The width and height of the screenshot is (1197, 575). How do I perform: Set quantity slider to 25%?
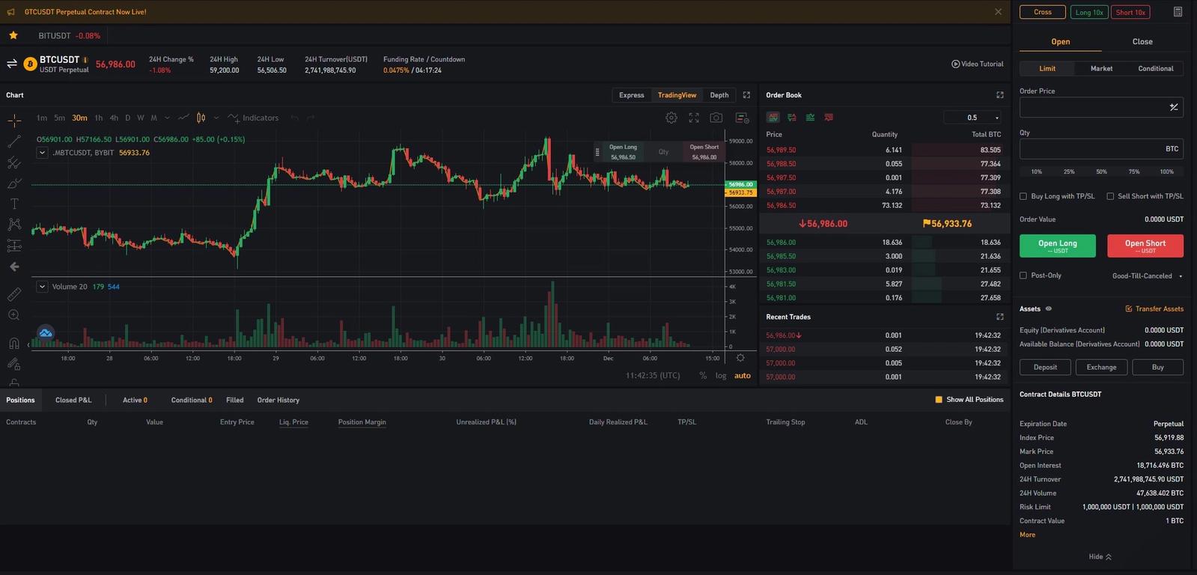pos(1069,171)
